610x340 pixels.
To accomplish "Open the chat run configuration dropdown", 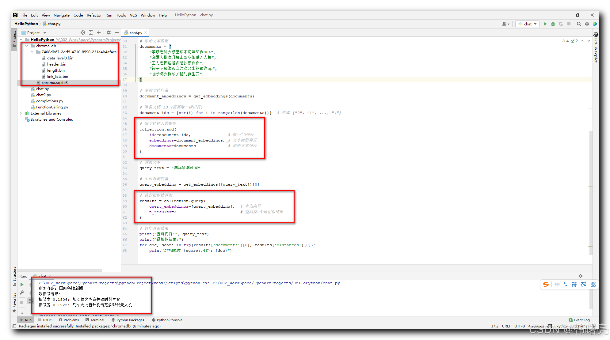I will point(528,24).
